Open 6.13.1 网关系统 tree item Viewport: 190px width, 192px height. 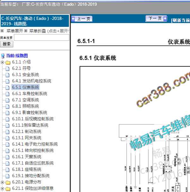27,138
